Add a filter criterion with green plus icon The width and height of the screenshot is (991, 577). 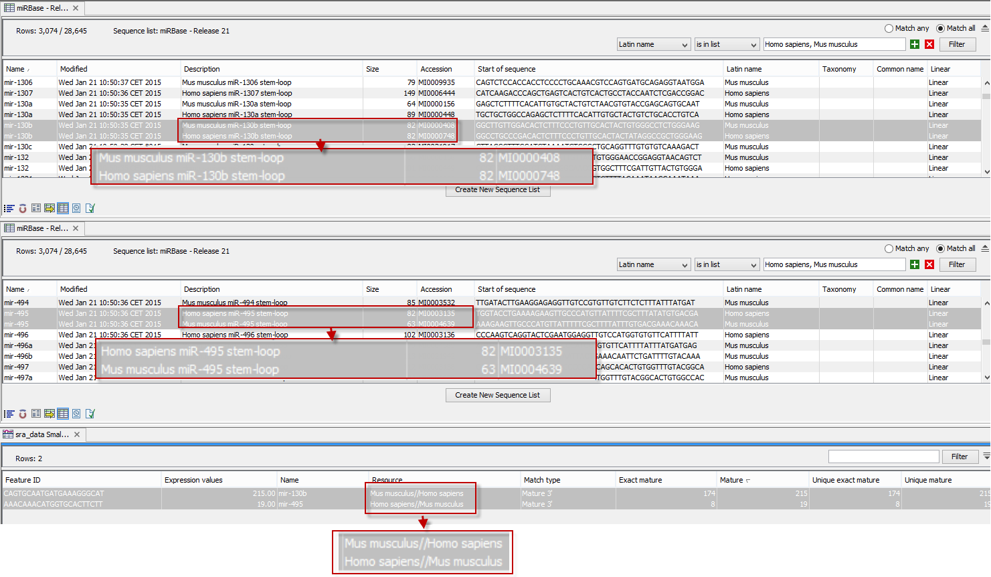(914, 44)
